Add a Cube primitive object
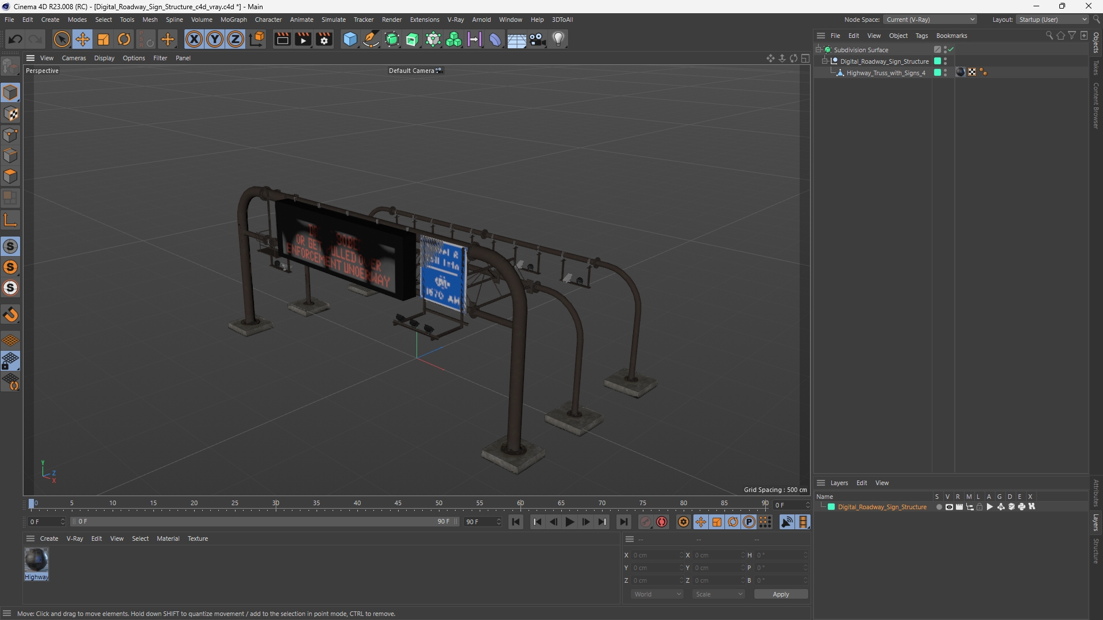Screen dimensions: 1103x620 coord(350,39)
